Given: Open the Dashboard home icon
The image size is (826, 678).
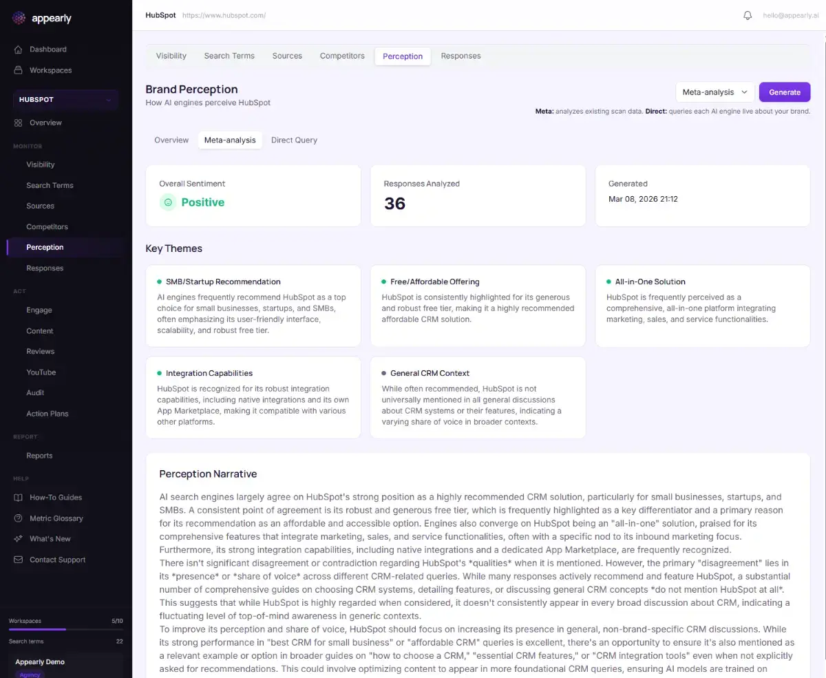Looking at the screenshot, I should click(x=19, y=50).
